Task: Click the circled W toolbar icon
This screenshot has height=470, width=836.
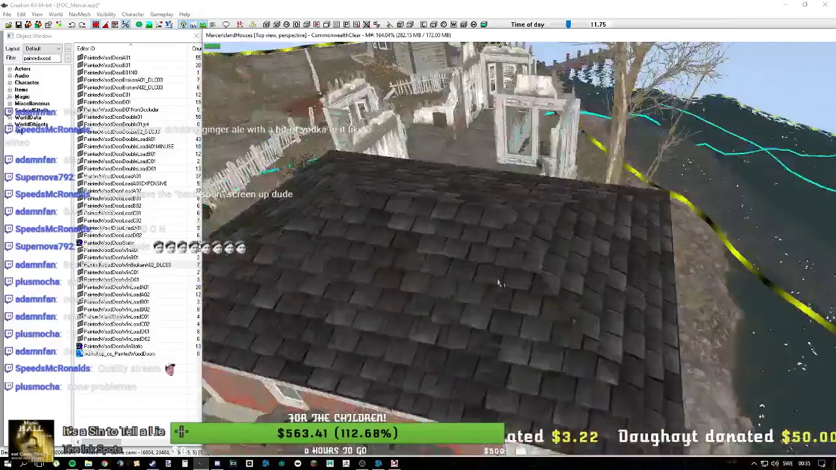Action: point(474,24)
